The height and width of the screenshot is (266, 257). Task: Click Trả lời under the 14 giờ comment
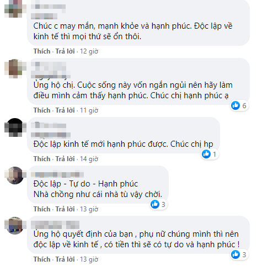(65, 159)
